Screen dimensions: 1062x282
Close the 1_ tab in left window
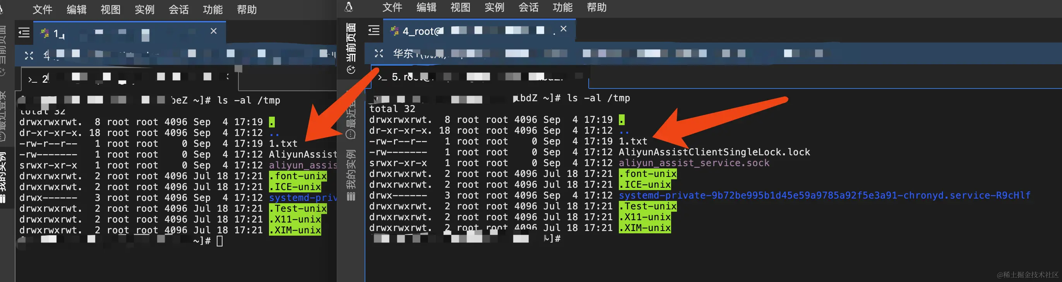214,31
